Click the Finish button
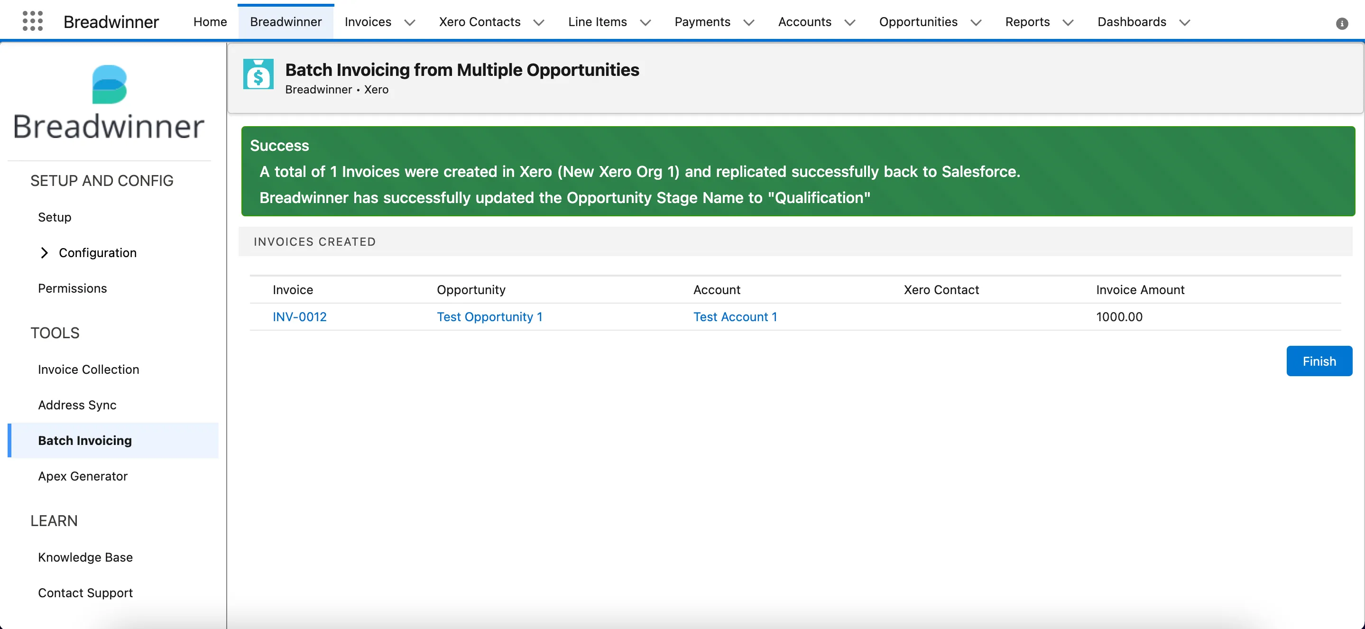This screenshot has width=1365, height=629. point(1319,361)
